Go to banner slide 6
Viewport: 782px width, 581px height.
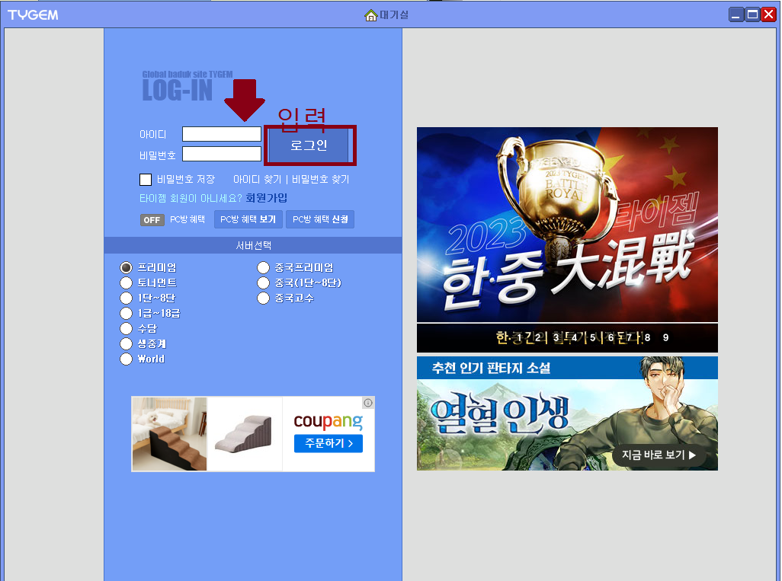click(611, 338)
